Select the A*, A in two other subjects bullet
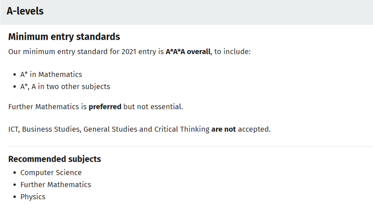Image resolution: width=373 pixels, height=208 pixels. point(65,87)
